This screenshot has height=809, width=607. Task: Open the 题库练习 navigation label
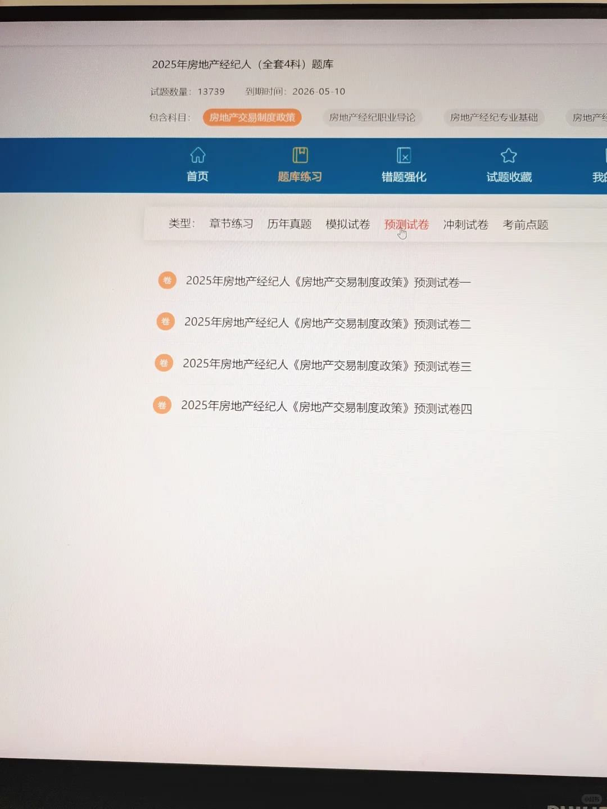pos(300,177)
